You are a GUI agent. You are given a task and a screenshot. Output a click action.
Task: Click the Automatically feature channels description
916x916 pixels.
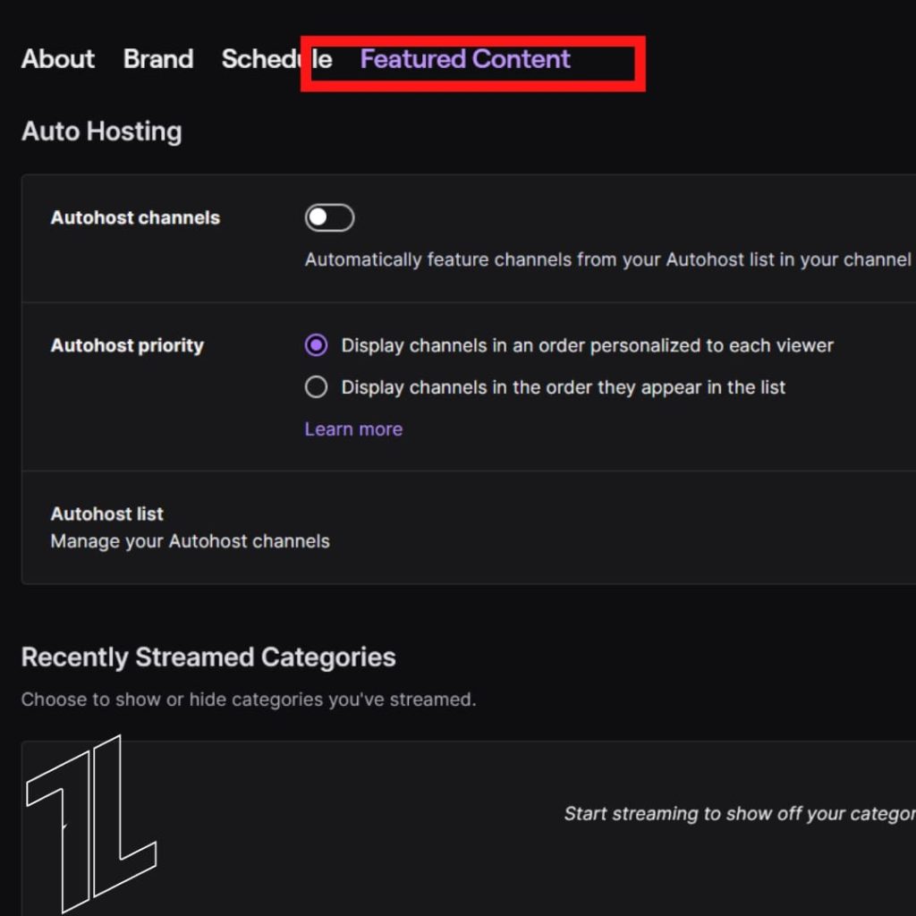[x=608, y=259]
